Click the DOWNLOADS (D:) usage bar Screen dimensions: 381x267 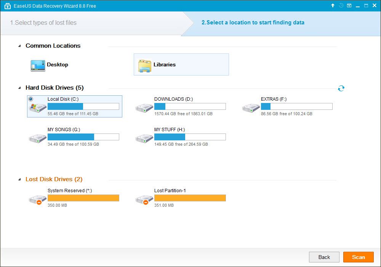190,106
